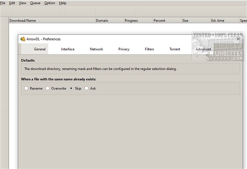Click the Defaults section heading

(x=28, y=60)
